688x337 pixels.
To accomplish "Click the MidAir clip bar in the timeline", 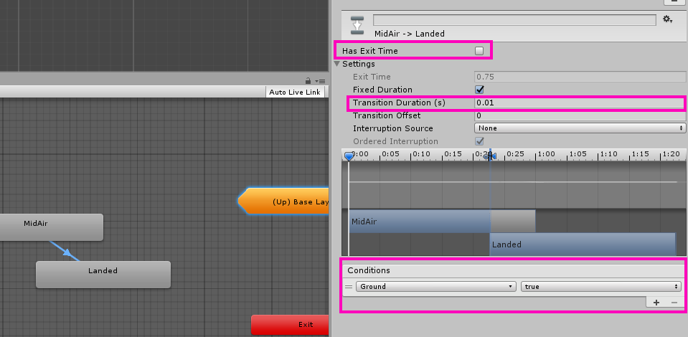I will [420, 222].
